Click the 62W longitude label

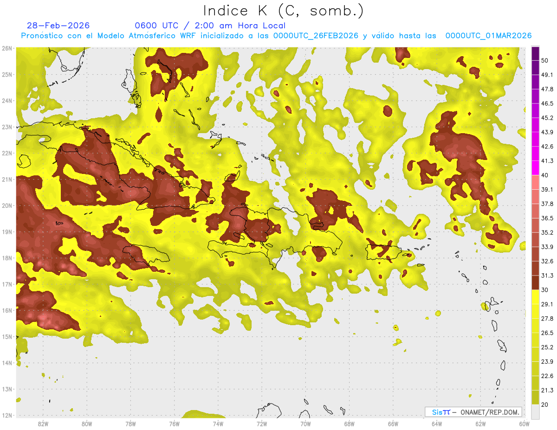[481, 424]
